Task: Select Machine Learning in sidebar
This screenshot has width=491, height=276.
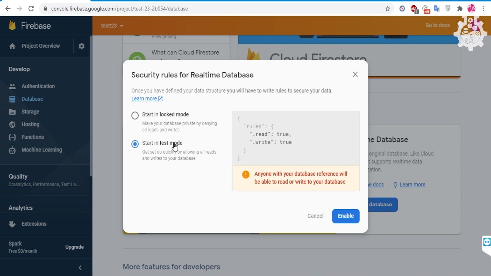Action: [x=42, y=150]
